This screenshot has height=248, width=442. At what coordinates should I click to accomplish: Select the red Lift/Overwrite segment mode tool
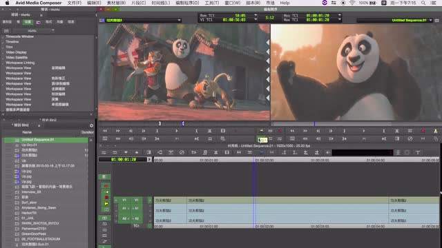(x=106, y=186)
